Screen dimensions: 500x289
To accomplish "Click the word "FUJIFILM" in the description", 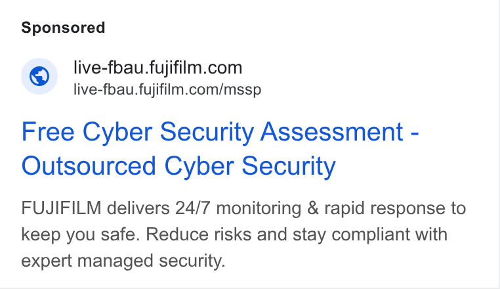I will coord(61,208).
